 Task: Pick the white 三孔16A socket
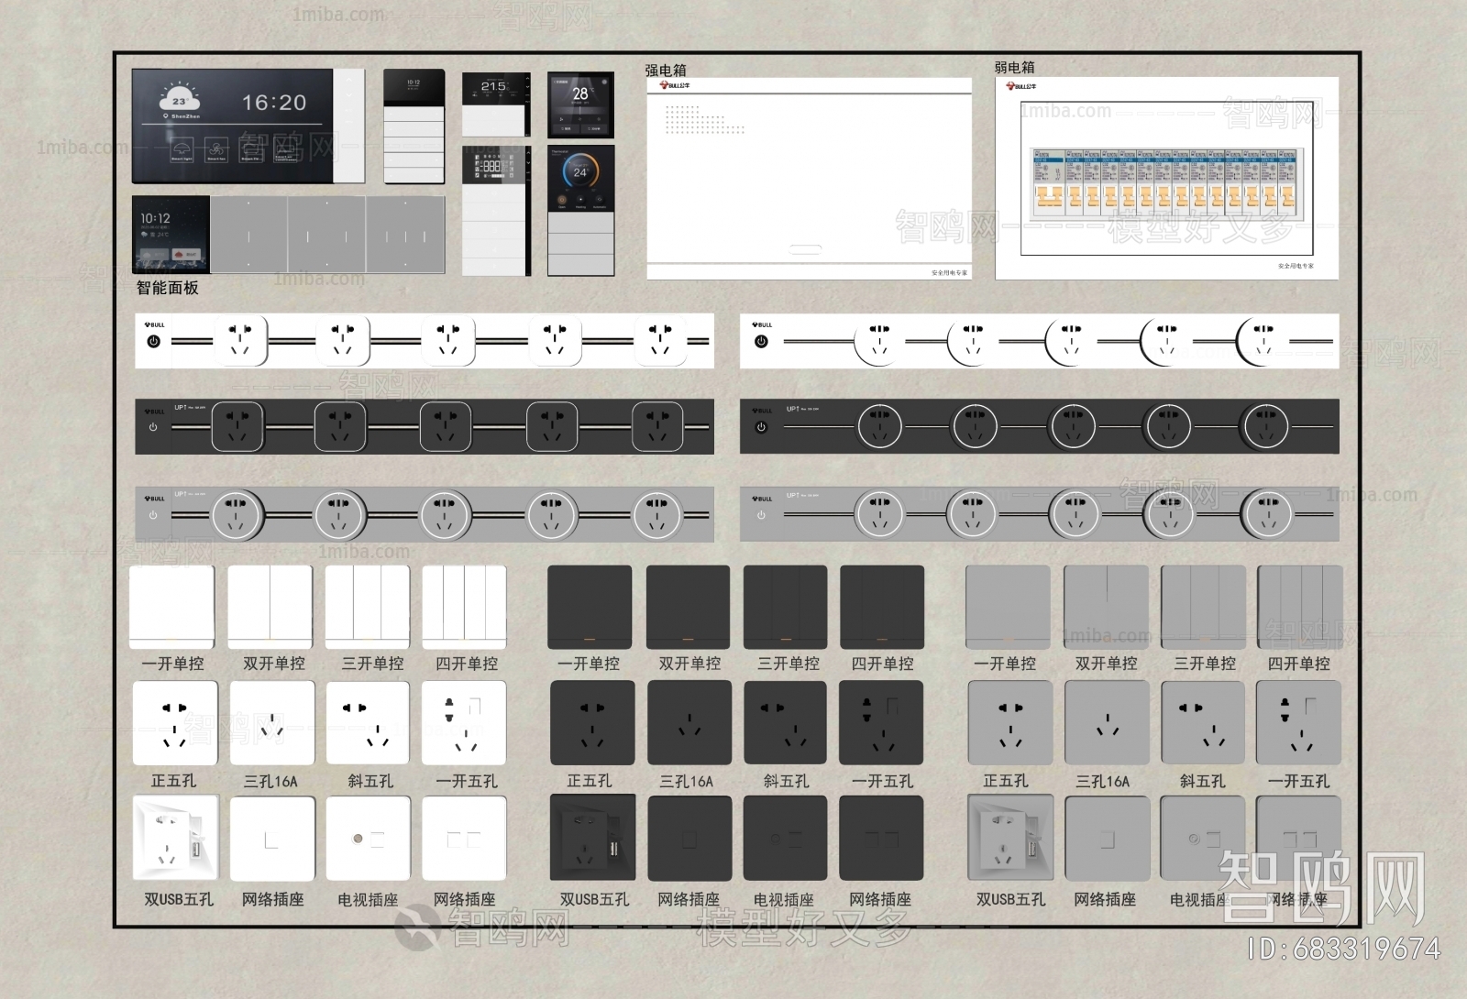272,723
